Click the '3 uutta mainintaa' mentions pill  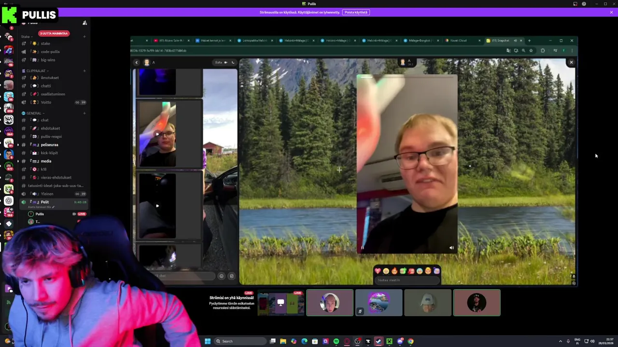[x=54, y=33]
